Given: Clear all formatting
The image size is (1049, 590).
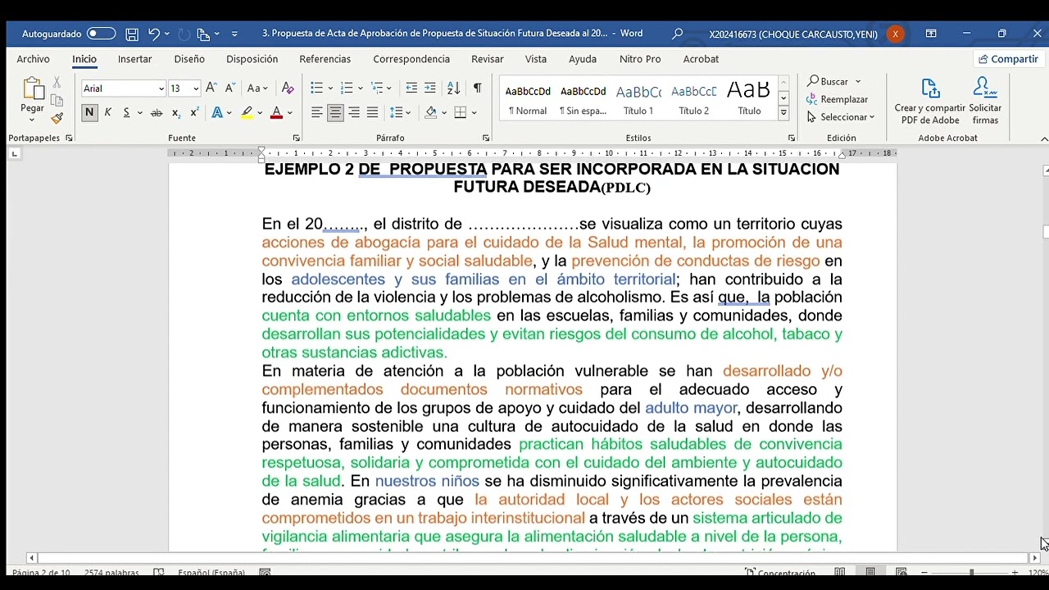Looking at the screenshot, I should tap(288, 88).
